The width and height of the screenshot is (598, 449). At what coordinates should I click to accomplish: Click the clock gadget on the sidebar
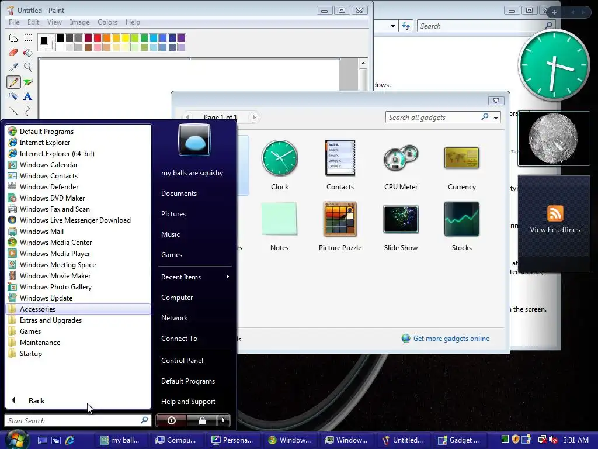[554, 65]
